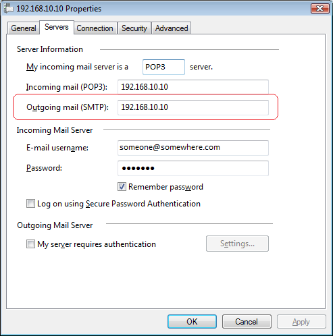Open the Connection tab
Image resolution: width=333 pixels, height=336 pixels.
(95, 28)
